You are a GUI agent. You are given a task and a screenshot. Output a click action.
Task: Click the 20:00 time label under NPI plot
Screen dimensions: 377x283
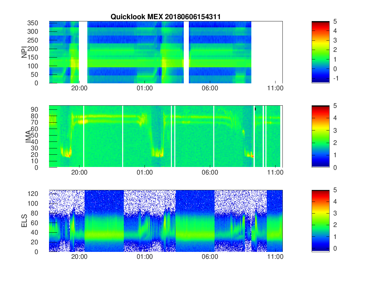(x=79, y=88)
